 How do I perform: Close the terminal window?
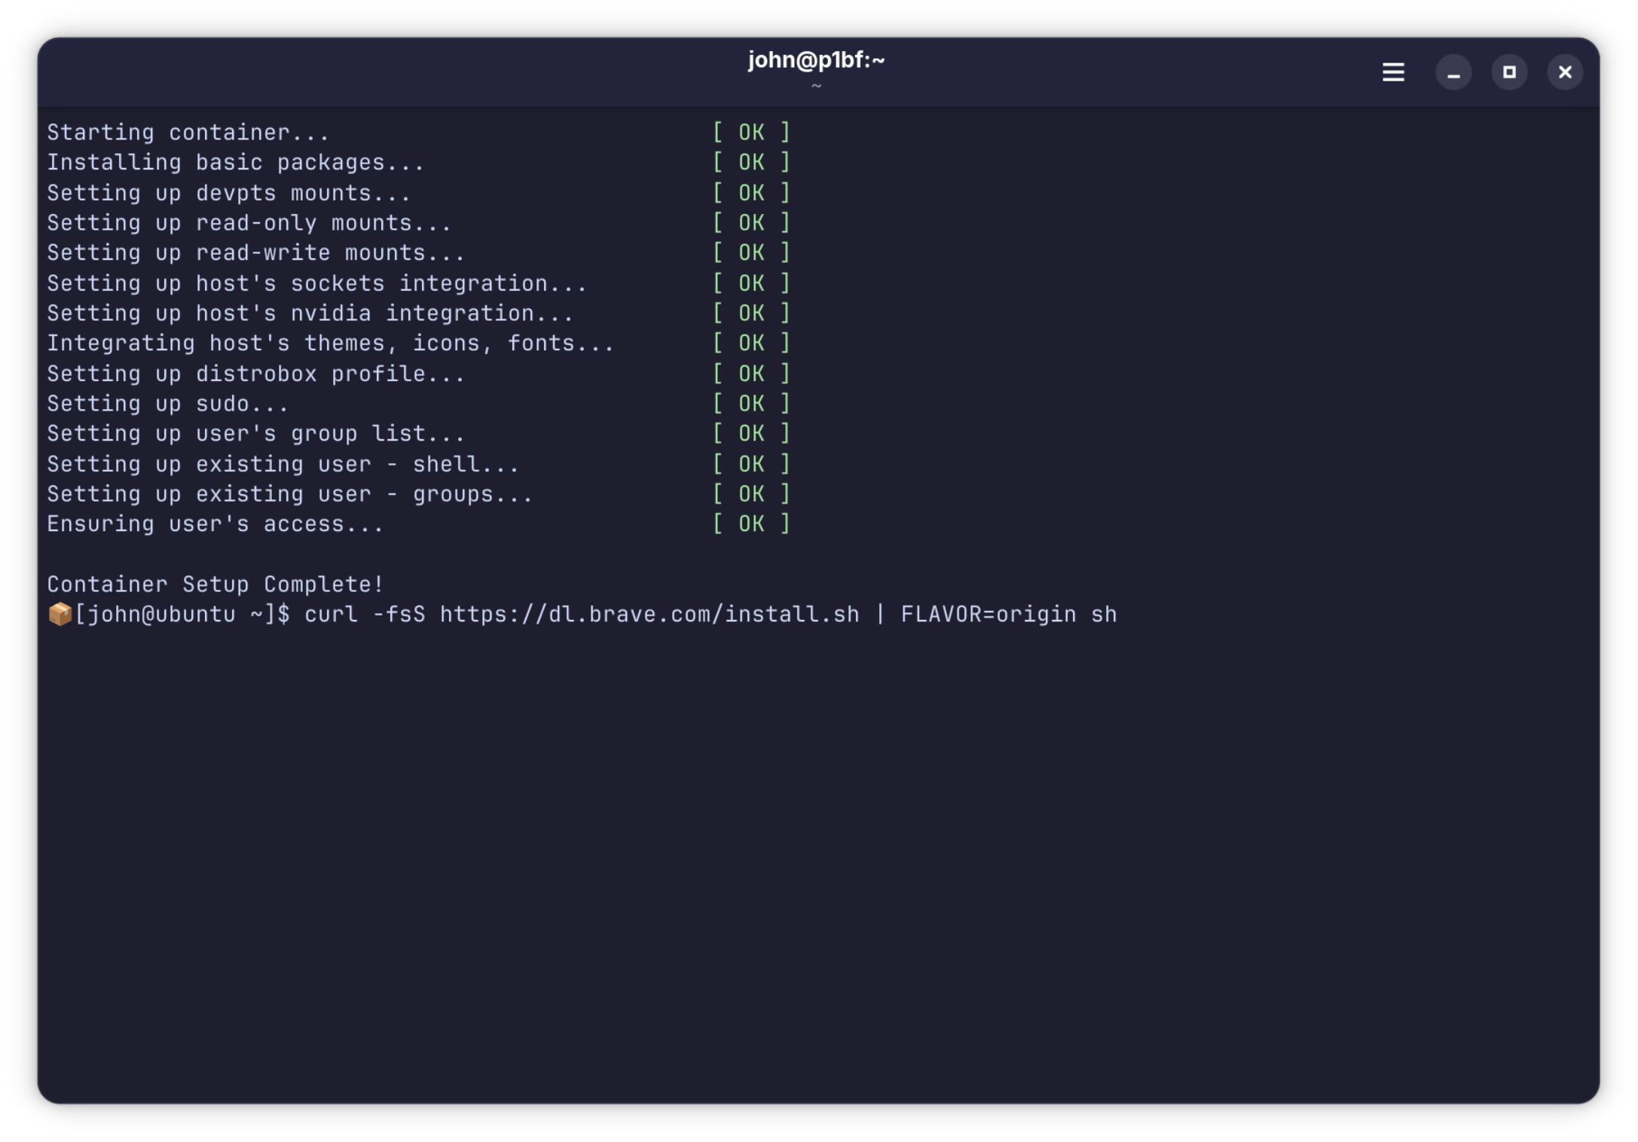1564,72
